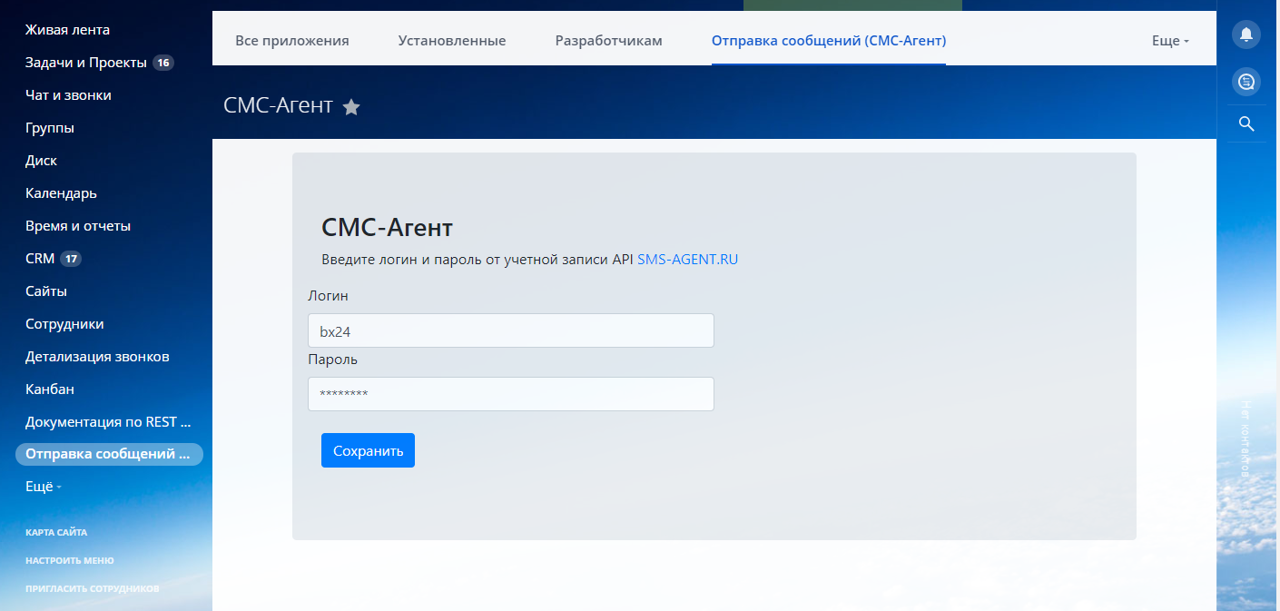Open the notifications bell icon
1280x611 pixels.
1246,34
